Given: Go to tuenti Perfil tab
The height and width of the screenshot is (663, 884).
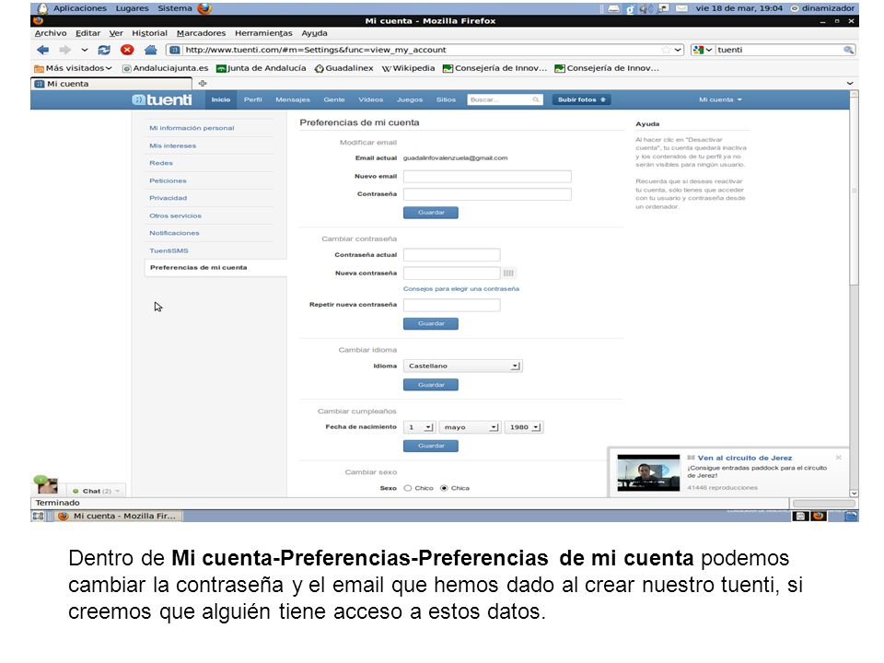Looking at the screenshot, I should [252, 99].
